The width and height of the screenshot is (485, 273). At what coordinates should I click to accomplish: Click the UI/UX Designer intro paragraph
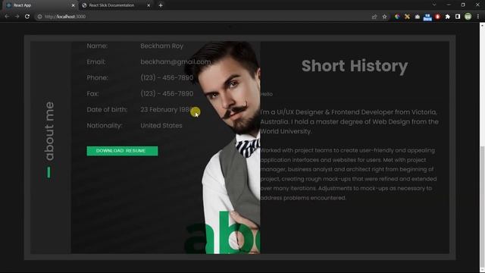pyautogui.click(x=349, y=121)
